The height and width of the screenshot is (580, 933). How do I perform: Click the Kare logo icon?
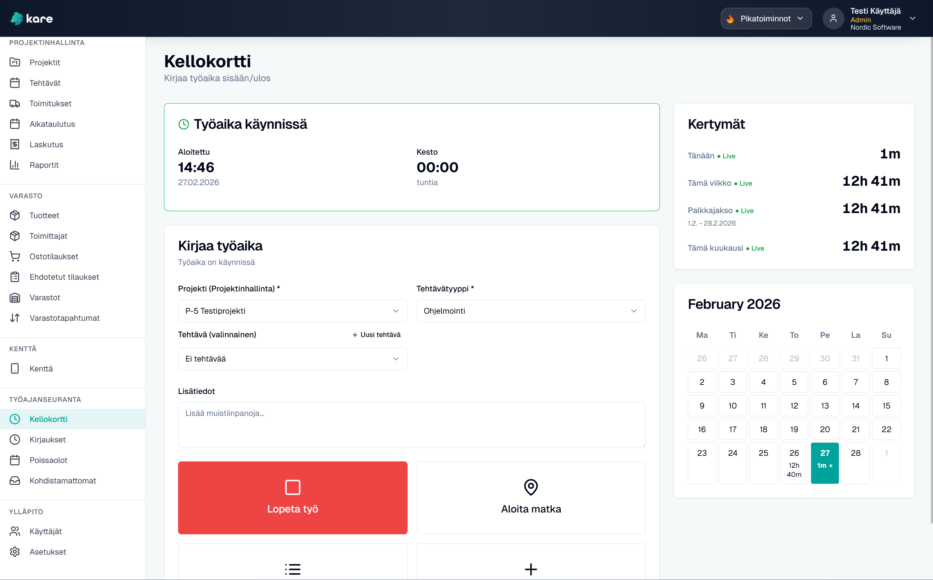tap(17, 19)
